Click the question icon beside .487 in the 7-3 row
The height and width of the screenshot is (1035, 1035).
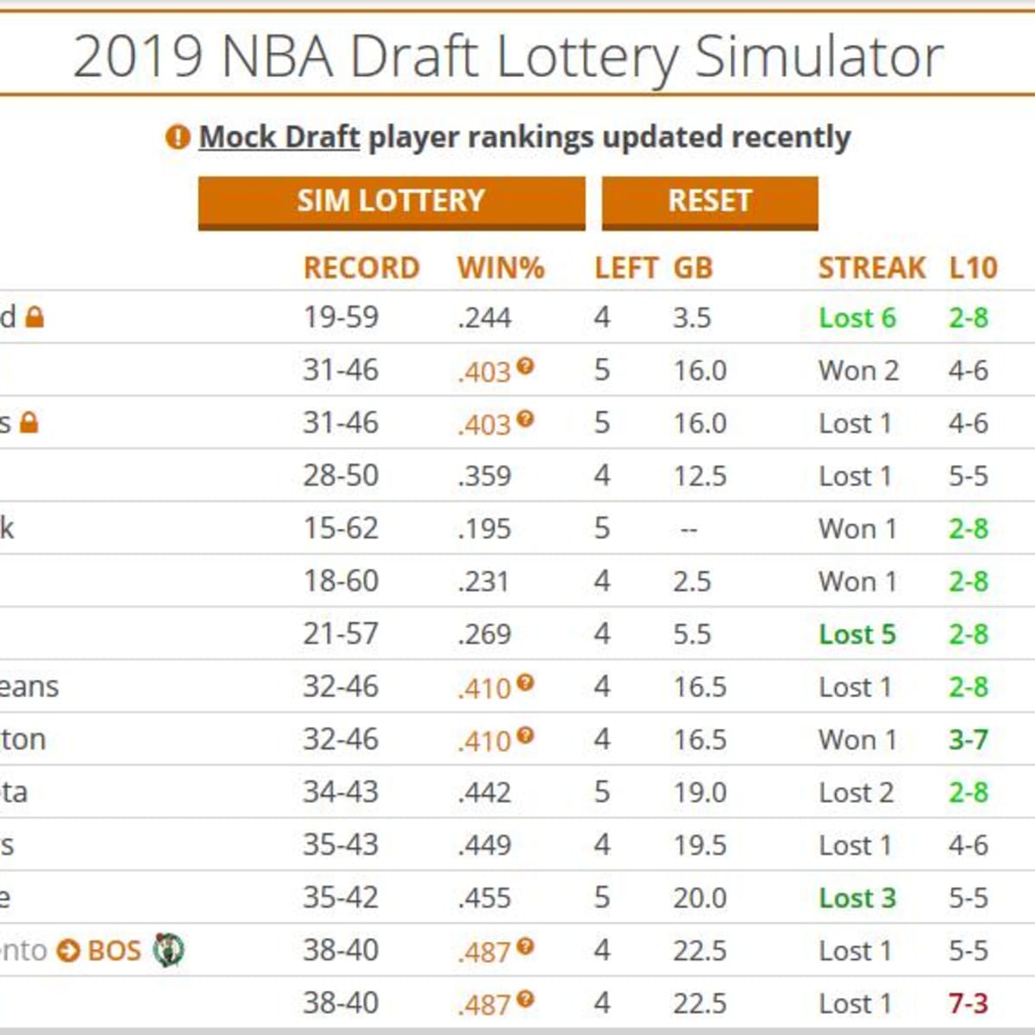coord(525,1000)
